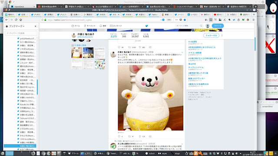278x156 pixels.
Task: Click the フォローする button
Action: point(211,36)
